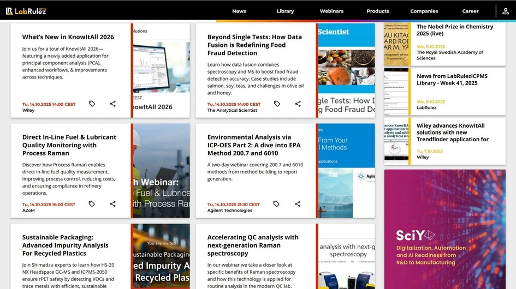Share the Environmental Analysis via ICP-OES webinar
The image size is (516, 289).
click(x=298, y=204)
